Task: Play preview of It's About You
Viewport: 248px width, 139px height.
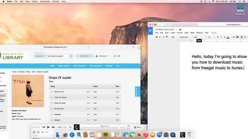Action: [x=52, y=109]
